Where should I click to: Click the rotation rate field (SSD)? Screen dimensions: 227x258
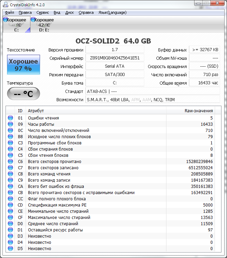[x=205, y=66]
